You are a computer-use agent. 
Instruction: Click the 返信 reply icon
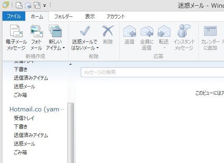(130, 31)
